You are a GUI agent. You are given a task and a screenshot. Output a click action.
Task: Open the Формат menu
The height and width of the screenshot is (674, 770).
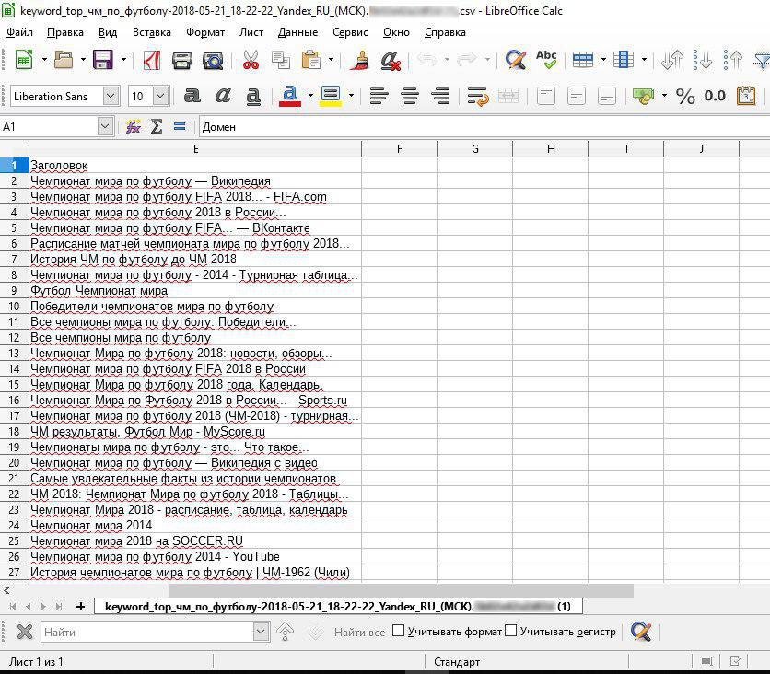coord(205,32)
